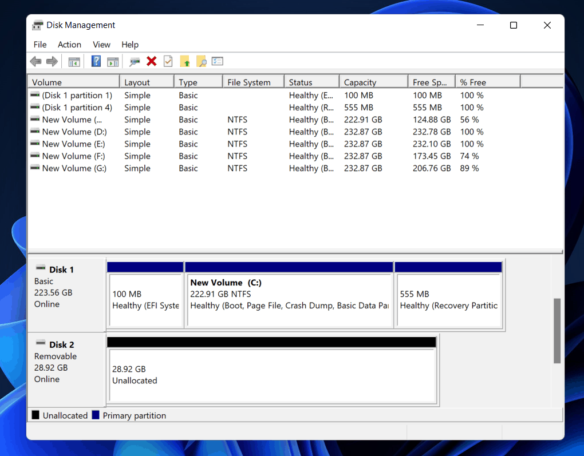Click the Show/Hide Action Pane icon
Image resolution: width=584 pixels, height=456 pixels.
113,61
